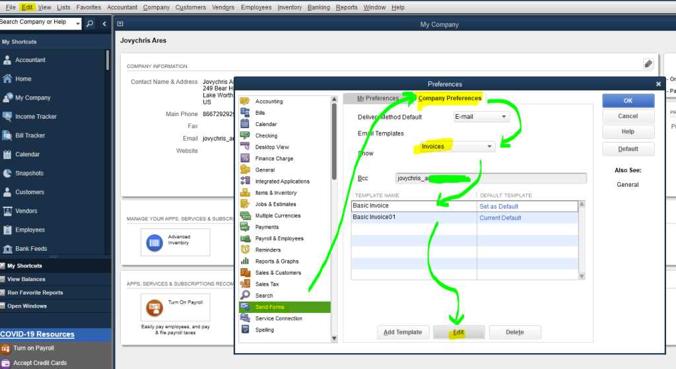Click the Default button in Preferences
This screenshot has height=369, width=676.
click(x=628, y=149)
